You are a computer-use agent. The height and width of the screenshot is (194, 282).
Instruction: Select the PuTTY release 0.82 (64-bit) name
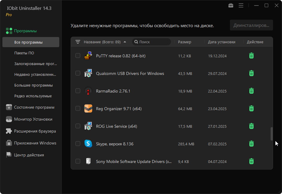[x=121, y=56]
